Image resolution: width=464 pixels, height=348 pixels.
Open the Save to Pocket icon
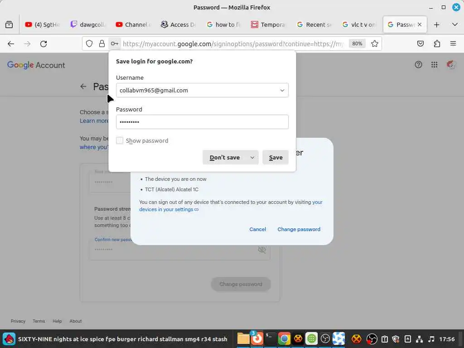click(x=420, y=44)
